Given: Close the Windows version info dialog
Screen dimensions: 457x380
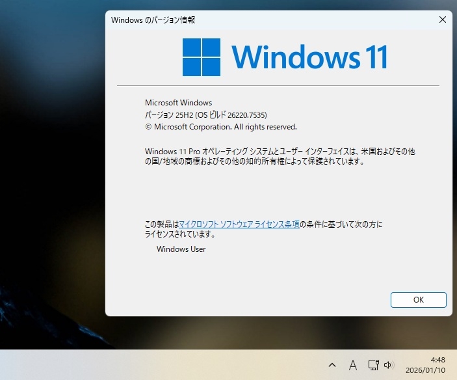Looking at the screenshot, I should tap(443, 20).
